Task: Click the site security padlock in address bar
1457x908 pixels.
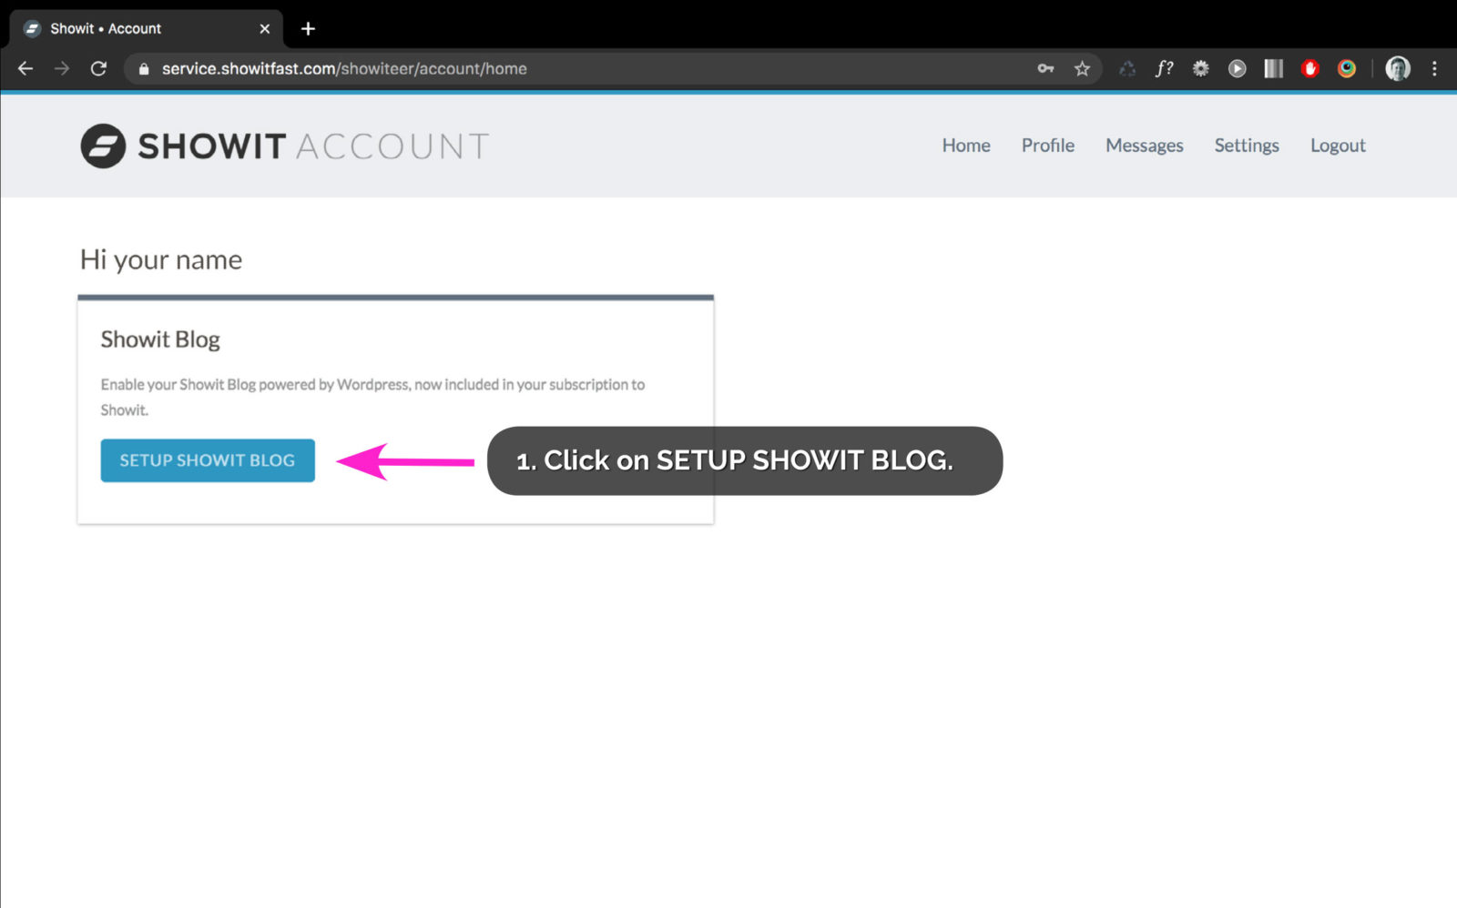Action: tap(143, 68)
